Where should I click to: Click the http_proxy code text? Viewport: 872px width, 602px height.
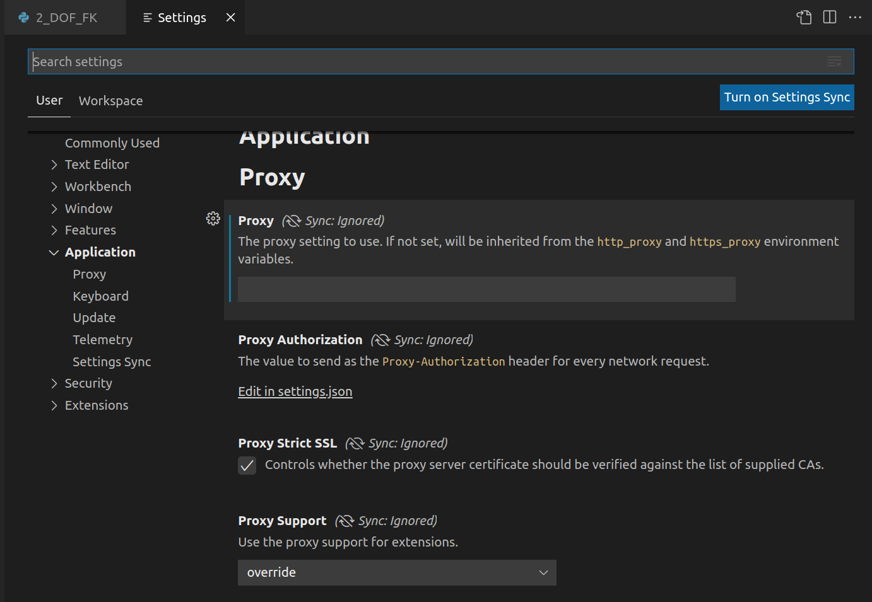(629, 242)
